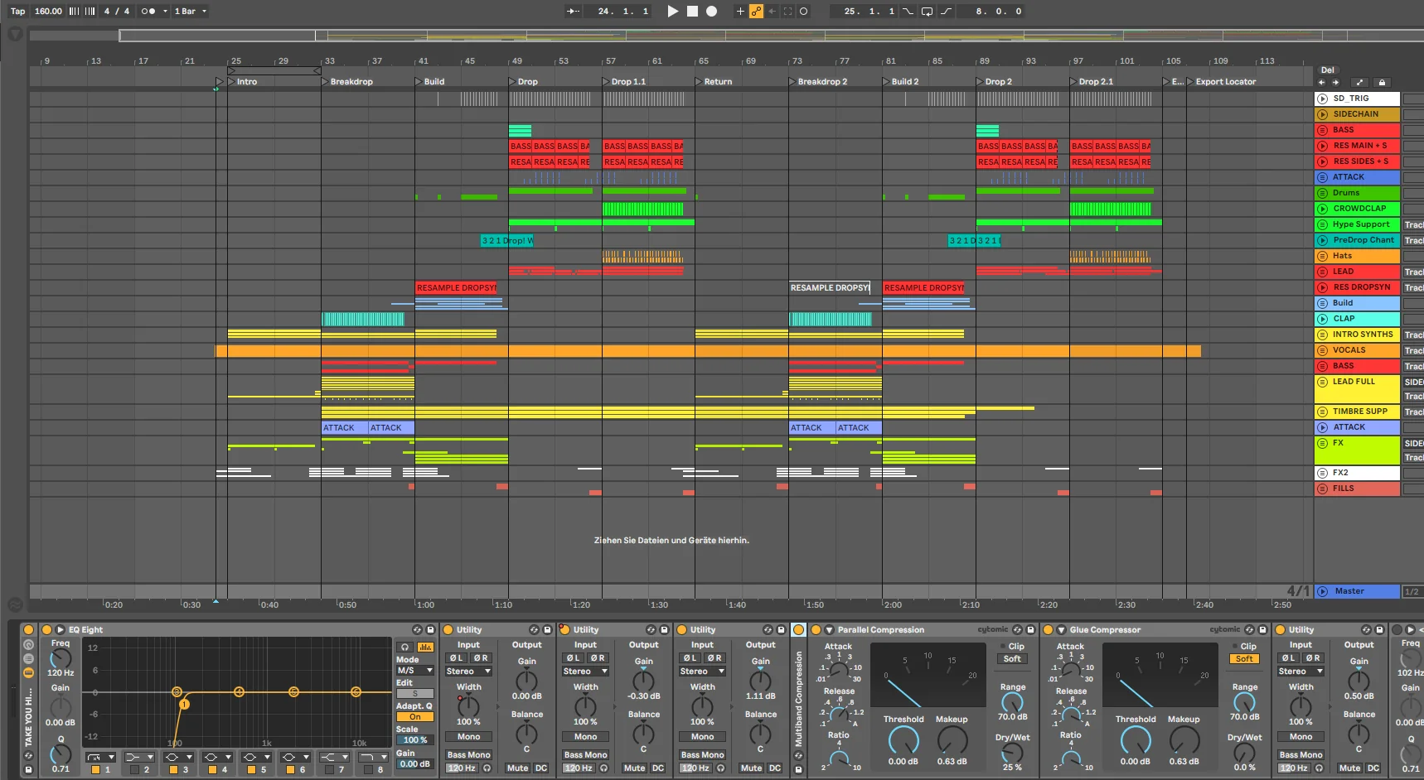
Task: Toggle the Automation Arm icon in the transport
Action: [x=756, y=11]
